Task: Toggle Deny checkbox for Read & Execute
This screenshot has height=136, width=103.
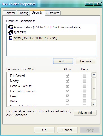Action: (84, 86)
